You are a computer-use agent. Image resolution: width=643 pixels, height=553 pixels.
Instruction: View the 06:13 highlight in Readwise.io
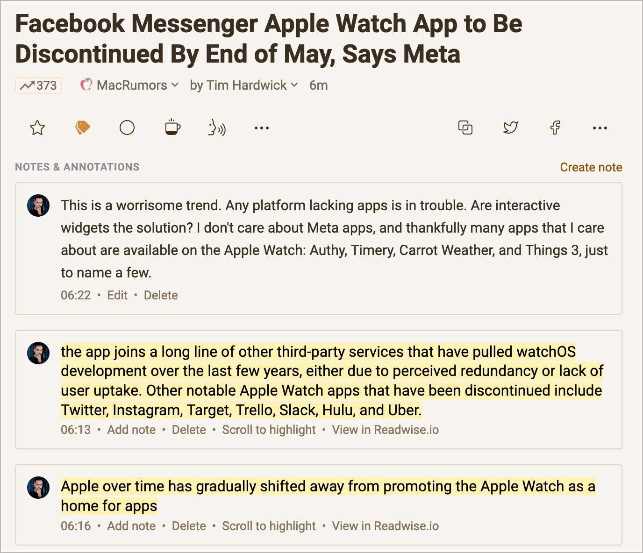pyautogui.click(x=386, y=430)
